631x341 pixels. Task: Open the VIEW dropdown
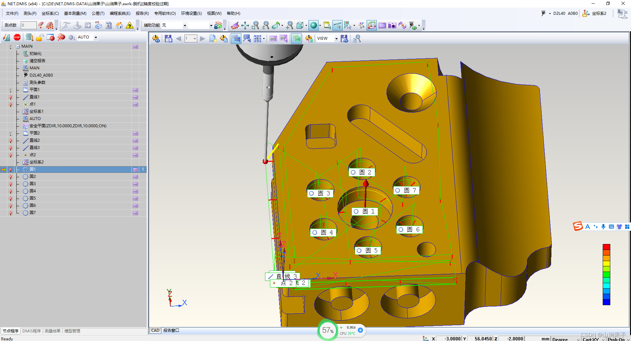pos(336,39)
